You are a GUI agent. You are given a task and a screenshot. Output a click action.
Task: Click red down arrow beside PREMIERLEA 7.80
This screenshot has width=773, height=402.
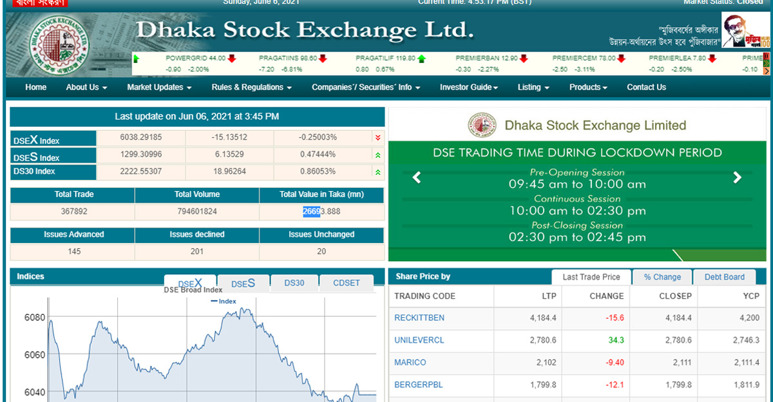coord(712,59)
